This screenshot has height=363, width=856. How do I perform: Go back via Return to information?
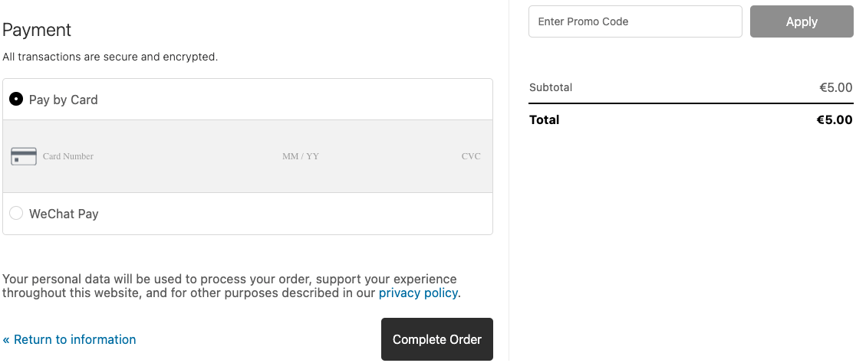click(x=69, y=339)
